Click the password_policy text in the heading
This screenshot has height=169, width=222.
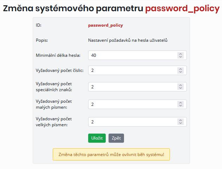(182, 9)
